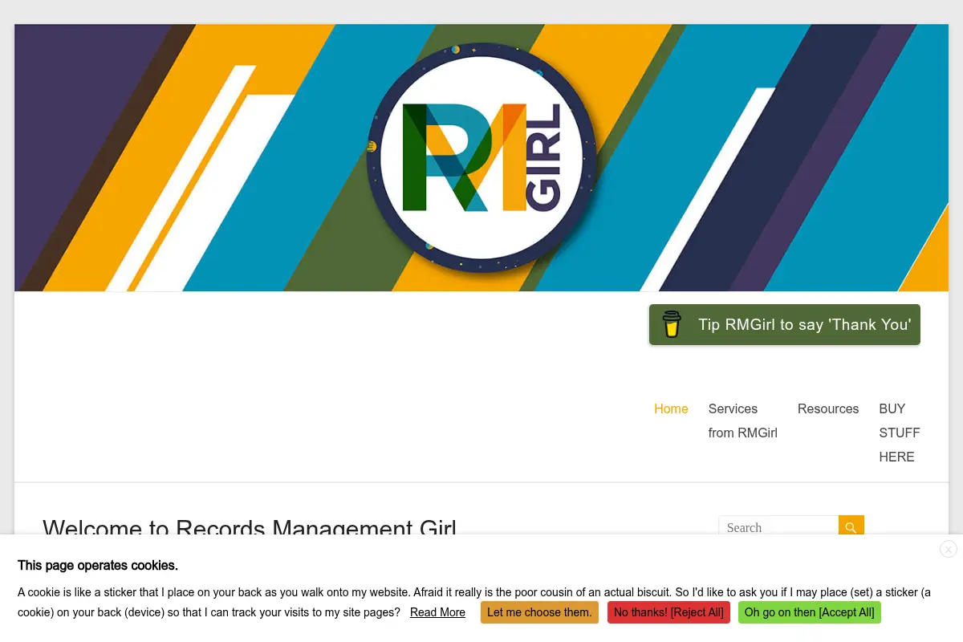The image size is (963, 642).
Task: Click the Welcome to Records Management Girl heading
Action: (250, 527)
